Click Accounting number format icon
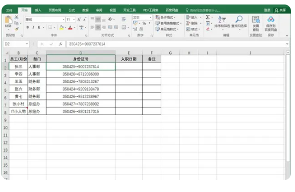This screenshot has height=192, width=295. point(135,23)
